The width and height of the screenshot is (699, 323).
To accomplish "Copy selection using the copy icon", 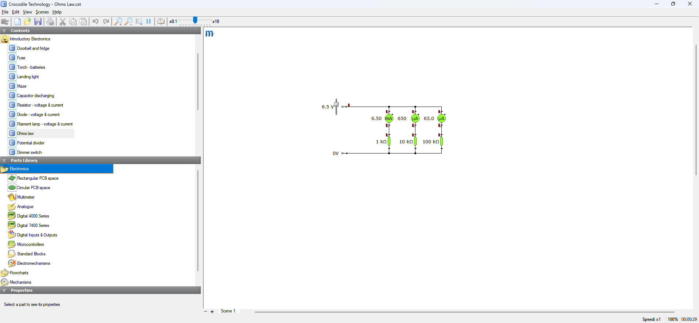I will [x=73, y=21].
